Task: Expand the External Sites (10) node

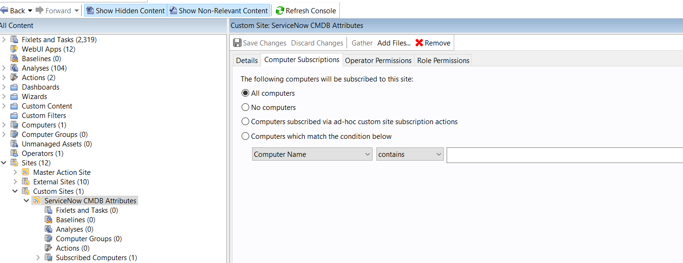Action: (x=16, y=182)
